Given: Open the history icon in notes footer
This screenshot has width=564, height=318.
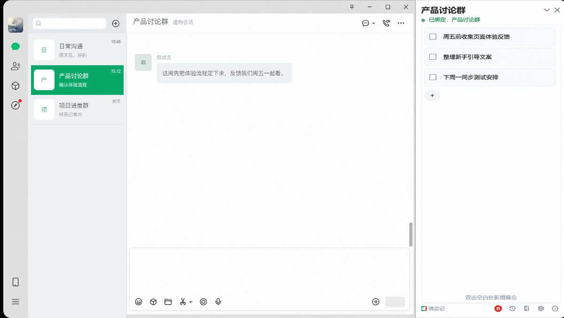Looking at the screenshot, I should [512, 309].
